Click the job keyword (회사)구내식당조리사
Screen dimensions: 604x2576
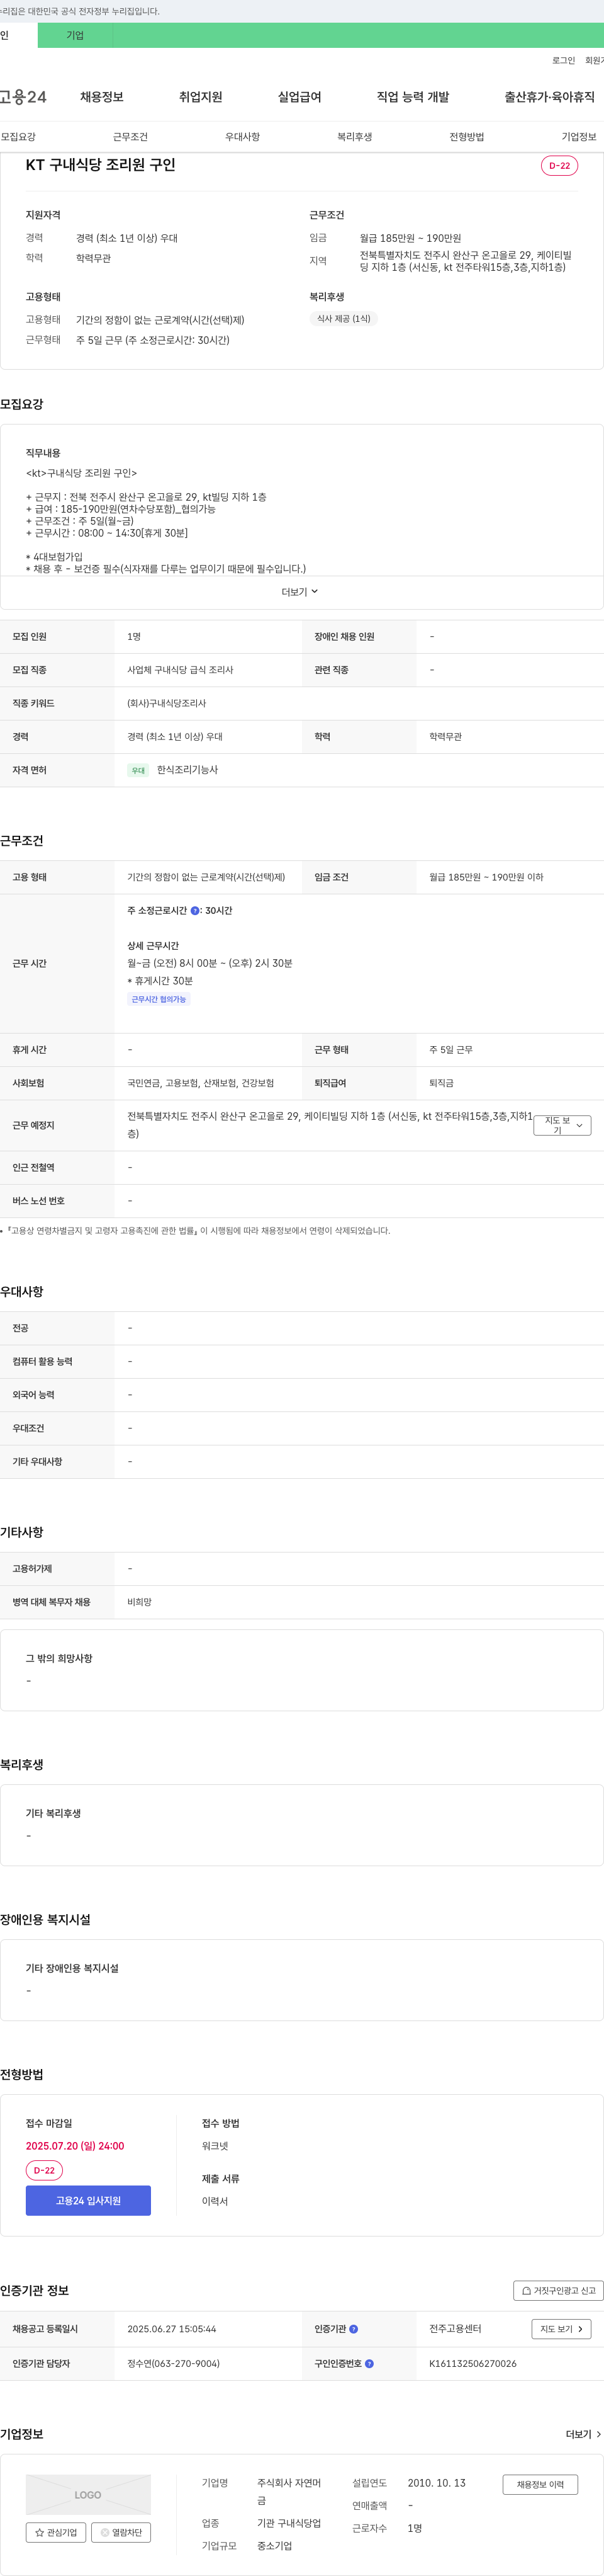(x=167, y=704)
